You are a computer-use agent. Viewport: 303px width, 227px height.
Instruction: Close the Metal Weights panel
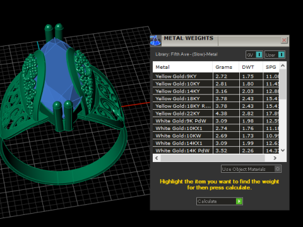pos(284,40)
